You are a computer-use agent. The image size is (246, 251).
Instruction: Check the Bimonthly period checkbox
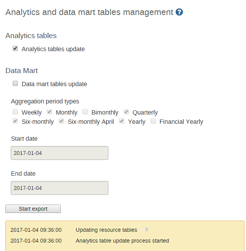[x=85, y=112]
